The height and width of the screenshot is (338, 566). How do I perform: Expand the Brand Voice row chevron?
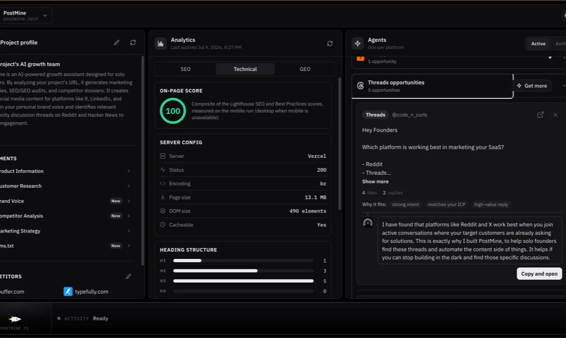[x=128, y=201]
